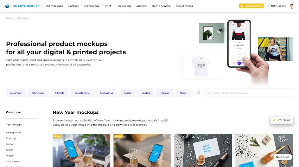Open Laptop in the Collections sidebar
The height and width of the screenshot is (167, 299).
(x=10, y=144)
